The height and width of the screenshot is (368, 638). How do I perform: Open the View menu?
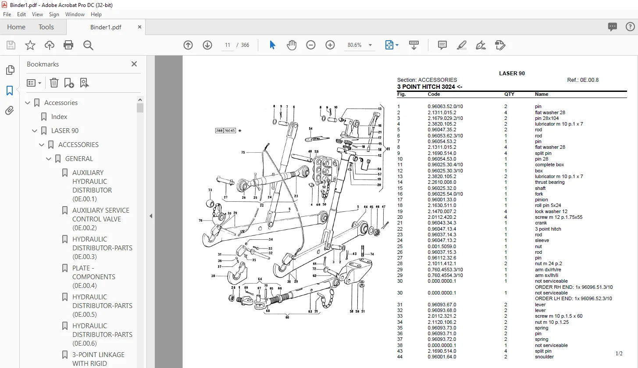(38, 14)
